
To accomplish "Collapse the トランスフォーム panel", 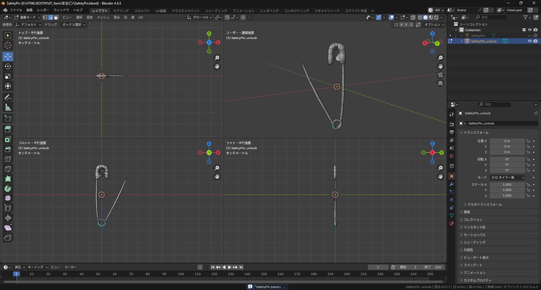I will pyautogui.click(x=476, y=132).
